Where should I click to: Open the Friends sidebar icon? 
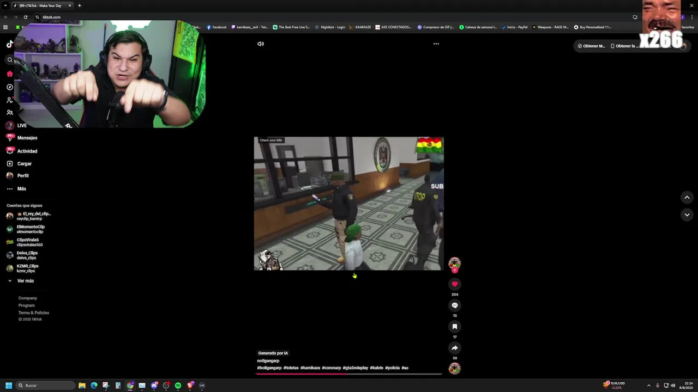[9, 113]
